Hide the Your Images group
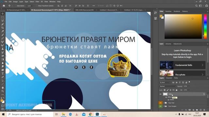Image resolution: width=209 pixels, height=117 pixels. click(160, 106)
